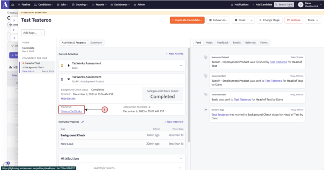This screenshot has height=170, width=324.
Task: Open the home icon in top navigation
Action: click(x=13, y=5)
